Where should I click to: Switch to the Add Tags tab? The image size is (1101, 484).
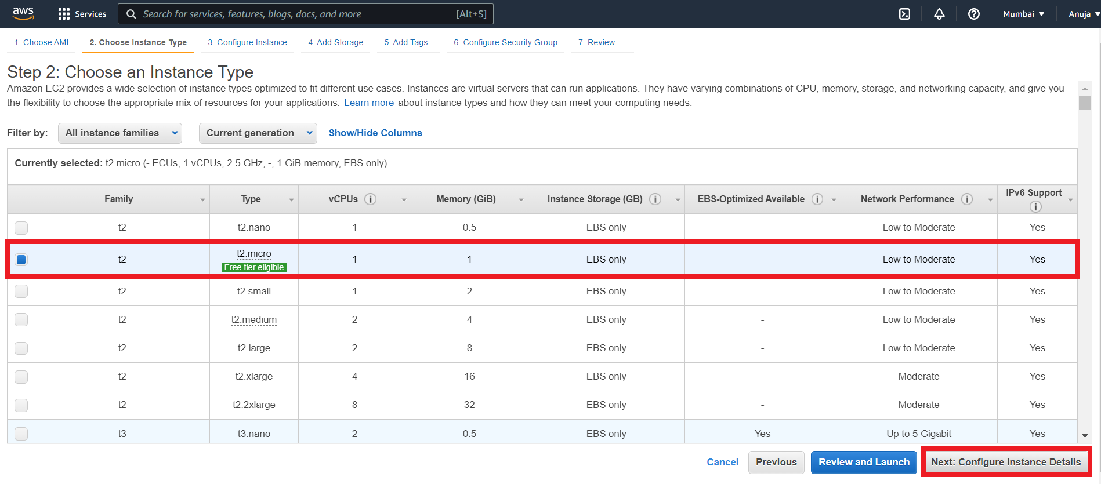[x=406, y=42]
